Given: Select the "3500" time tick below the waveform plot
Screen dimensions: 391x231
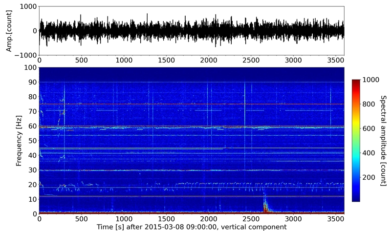Looking at the screenshot, I should pos(336,61).
